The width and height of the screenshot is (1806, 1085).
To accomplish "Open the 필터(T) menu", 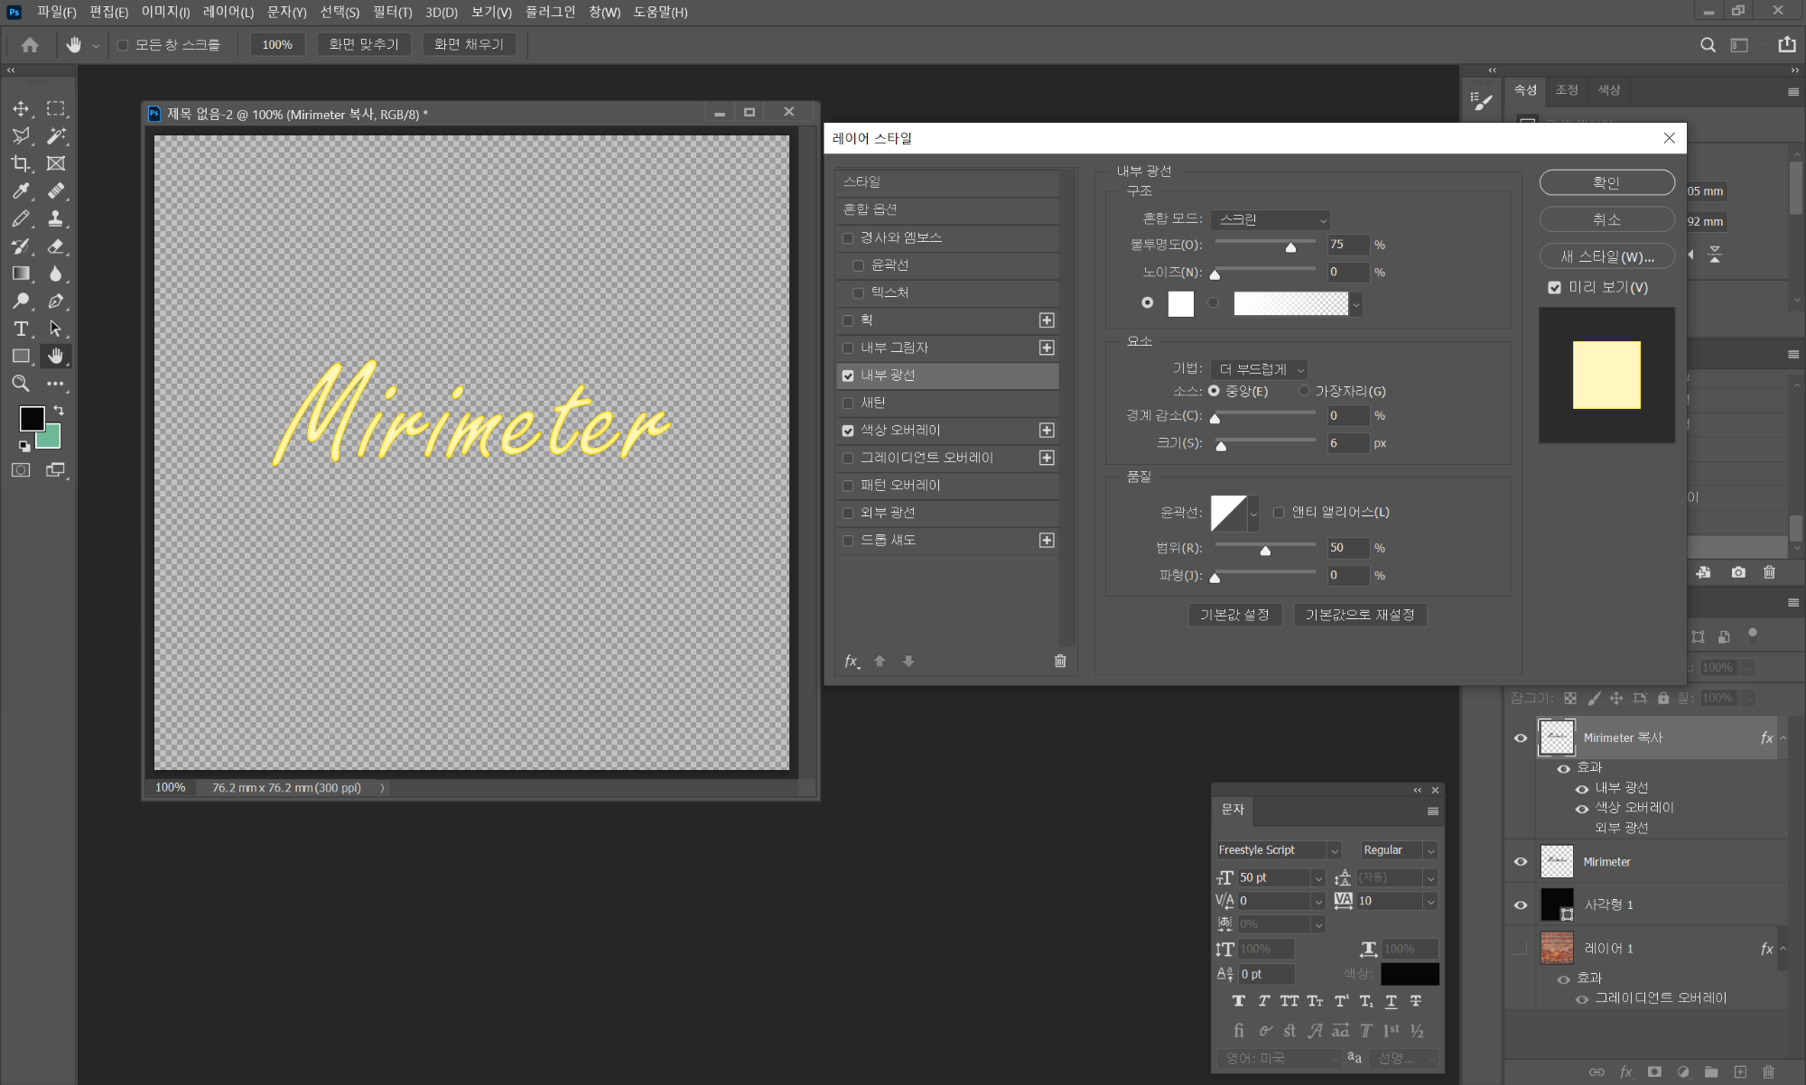I will (392, 12).
